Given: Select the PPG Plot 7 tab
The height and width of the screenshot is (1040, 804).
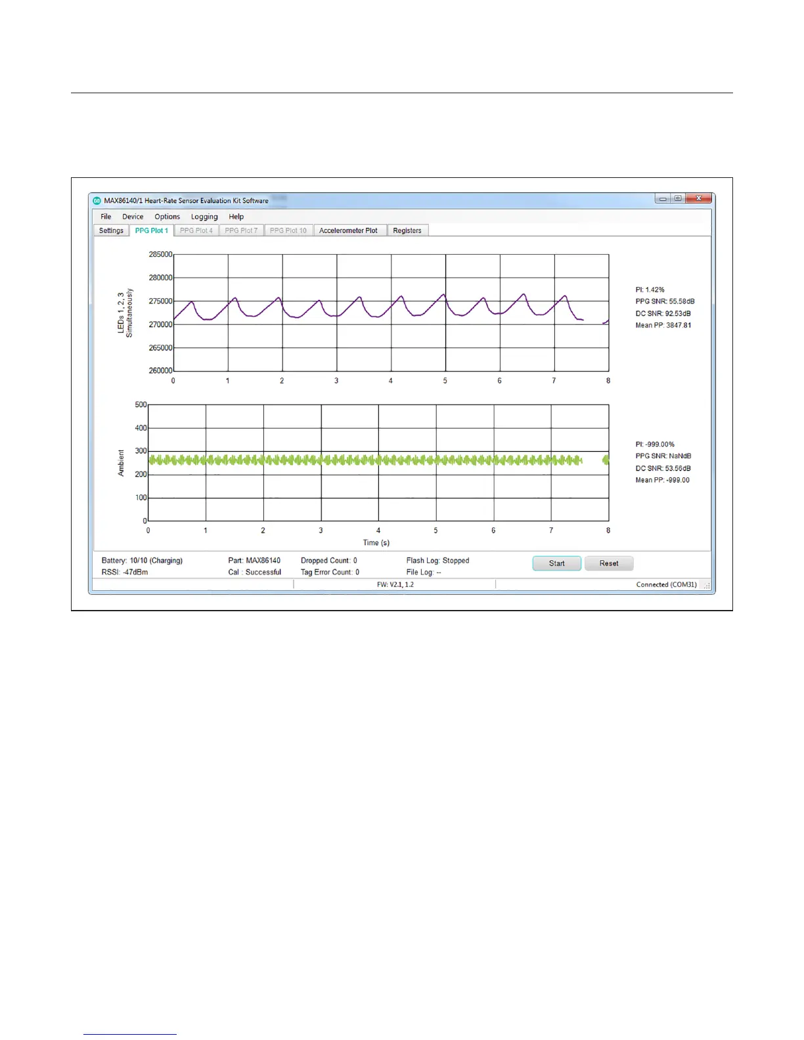Looking at the screenshot, I should pos(241,230).
